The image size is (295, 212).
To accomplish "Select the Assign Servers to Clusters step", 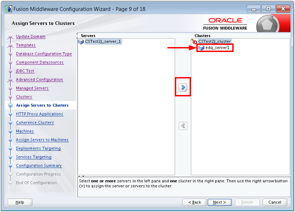I will point(42,105).
